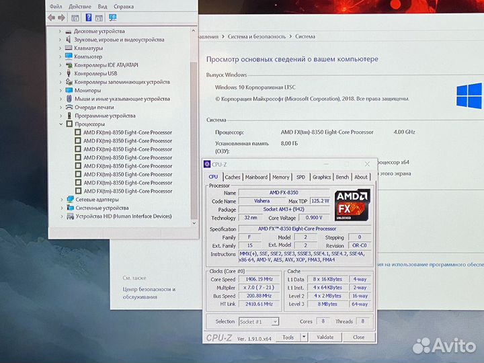Image resolution: width=484 pixels, height=363 pixels.
Task: Switch to the Mainboard tab in CPU-Z
Action: pyautogui.click(x=256, y=177)
